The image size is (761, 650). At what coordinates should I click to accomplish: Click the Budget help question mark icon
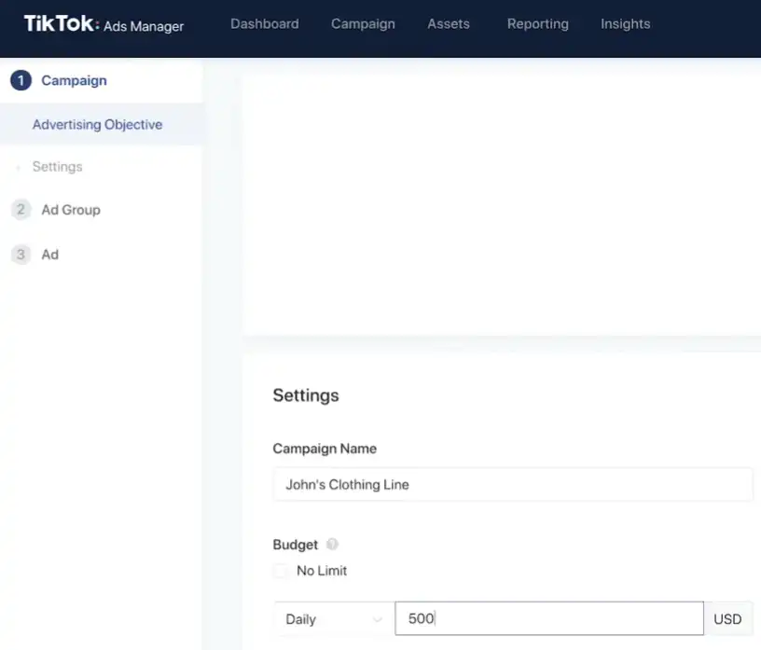pyautogui.click(x=332, y=545)
